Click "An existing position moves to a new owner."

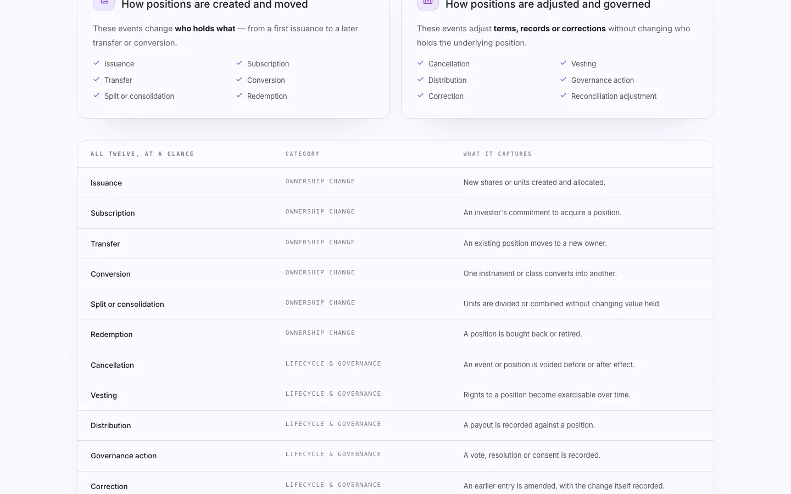535,243
